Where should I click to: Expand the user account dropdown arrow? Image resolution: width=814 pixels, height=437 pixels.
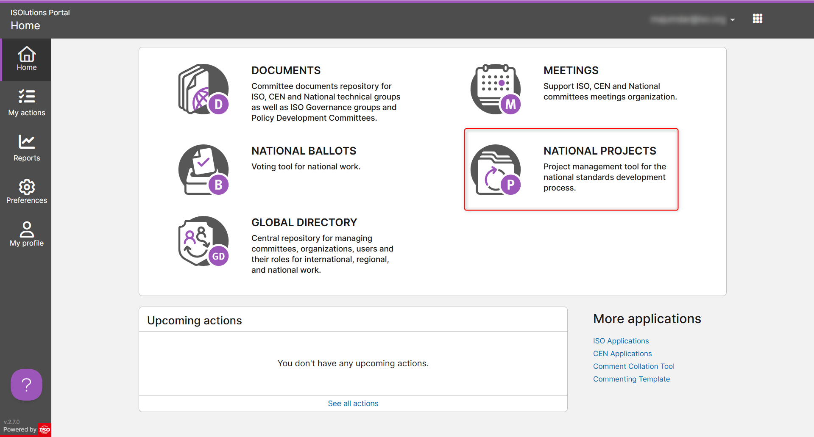tap(733, 19)
